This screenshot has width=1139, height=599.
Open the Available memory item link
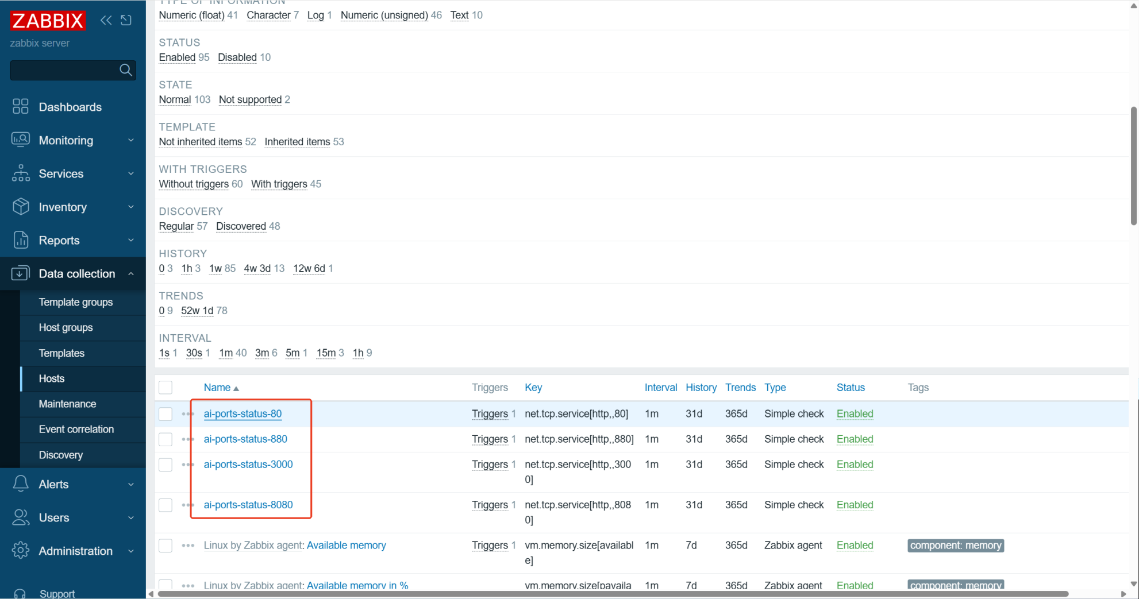[347, 545]
